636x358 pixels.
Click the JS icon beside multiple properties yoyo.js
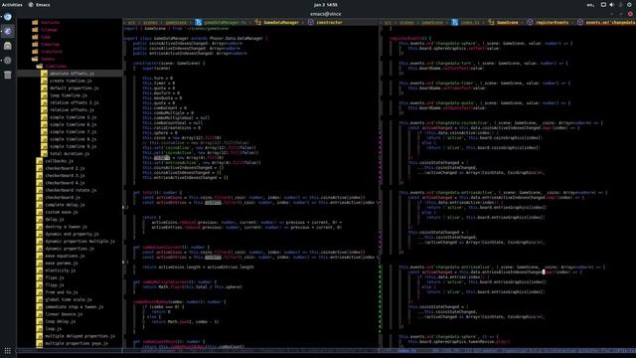tap(39, 344)
